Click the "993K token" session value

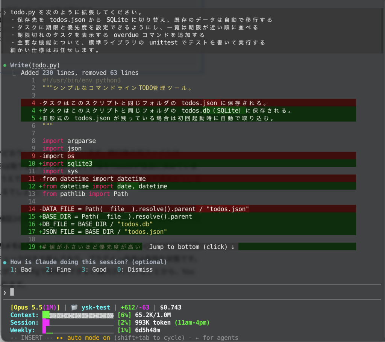pos(153,322)
